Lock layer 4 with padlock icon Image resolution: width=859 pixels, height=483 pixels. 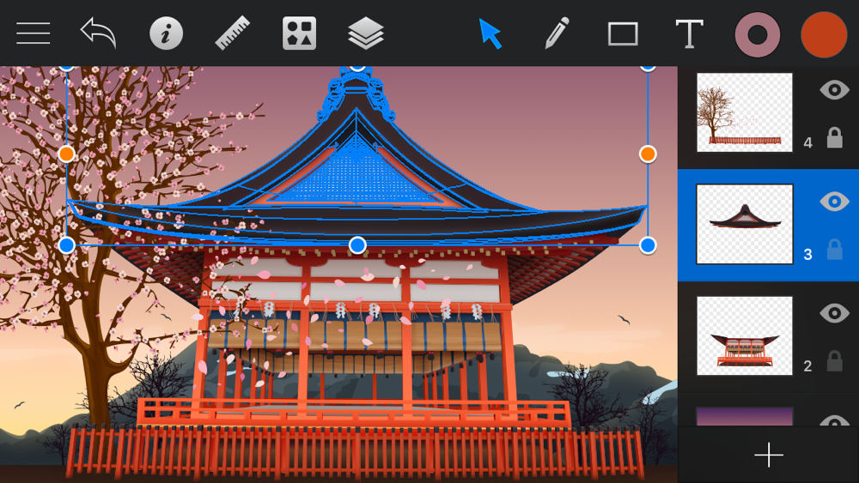coord(834,138)
